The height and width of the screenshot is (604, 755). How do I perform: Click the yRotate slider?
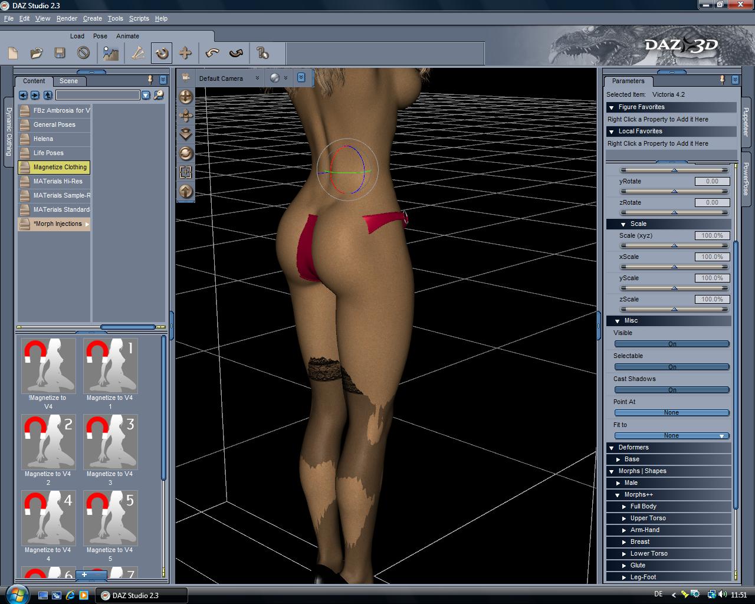[x=674, y=191]
